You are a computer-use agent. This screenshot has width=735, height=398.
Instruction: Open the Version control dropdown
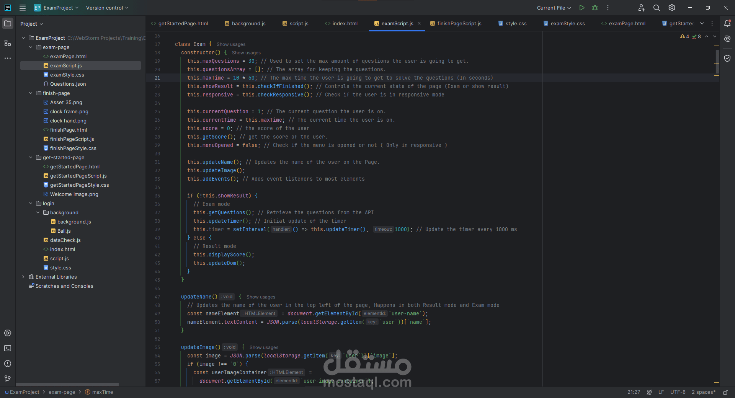click(x=107, y=8)
